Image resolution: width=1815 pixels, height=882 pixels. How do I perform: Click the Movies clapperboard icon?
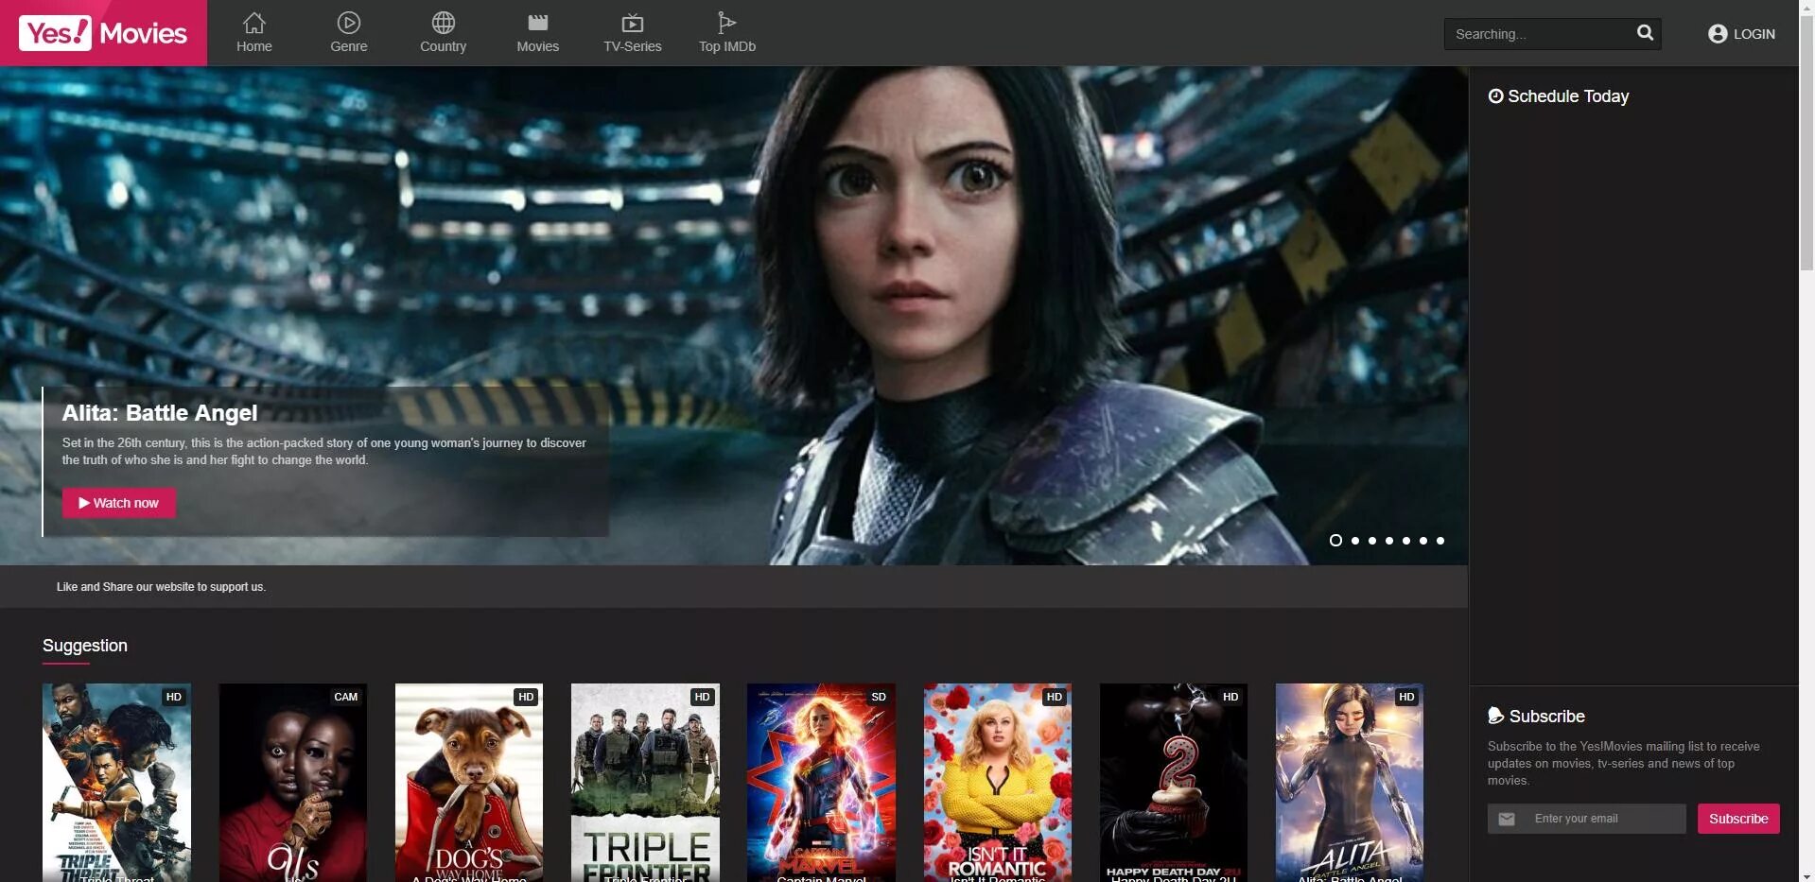(538, 22)
